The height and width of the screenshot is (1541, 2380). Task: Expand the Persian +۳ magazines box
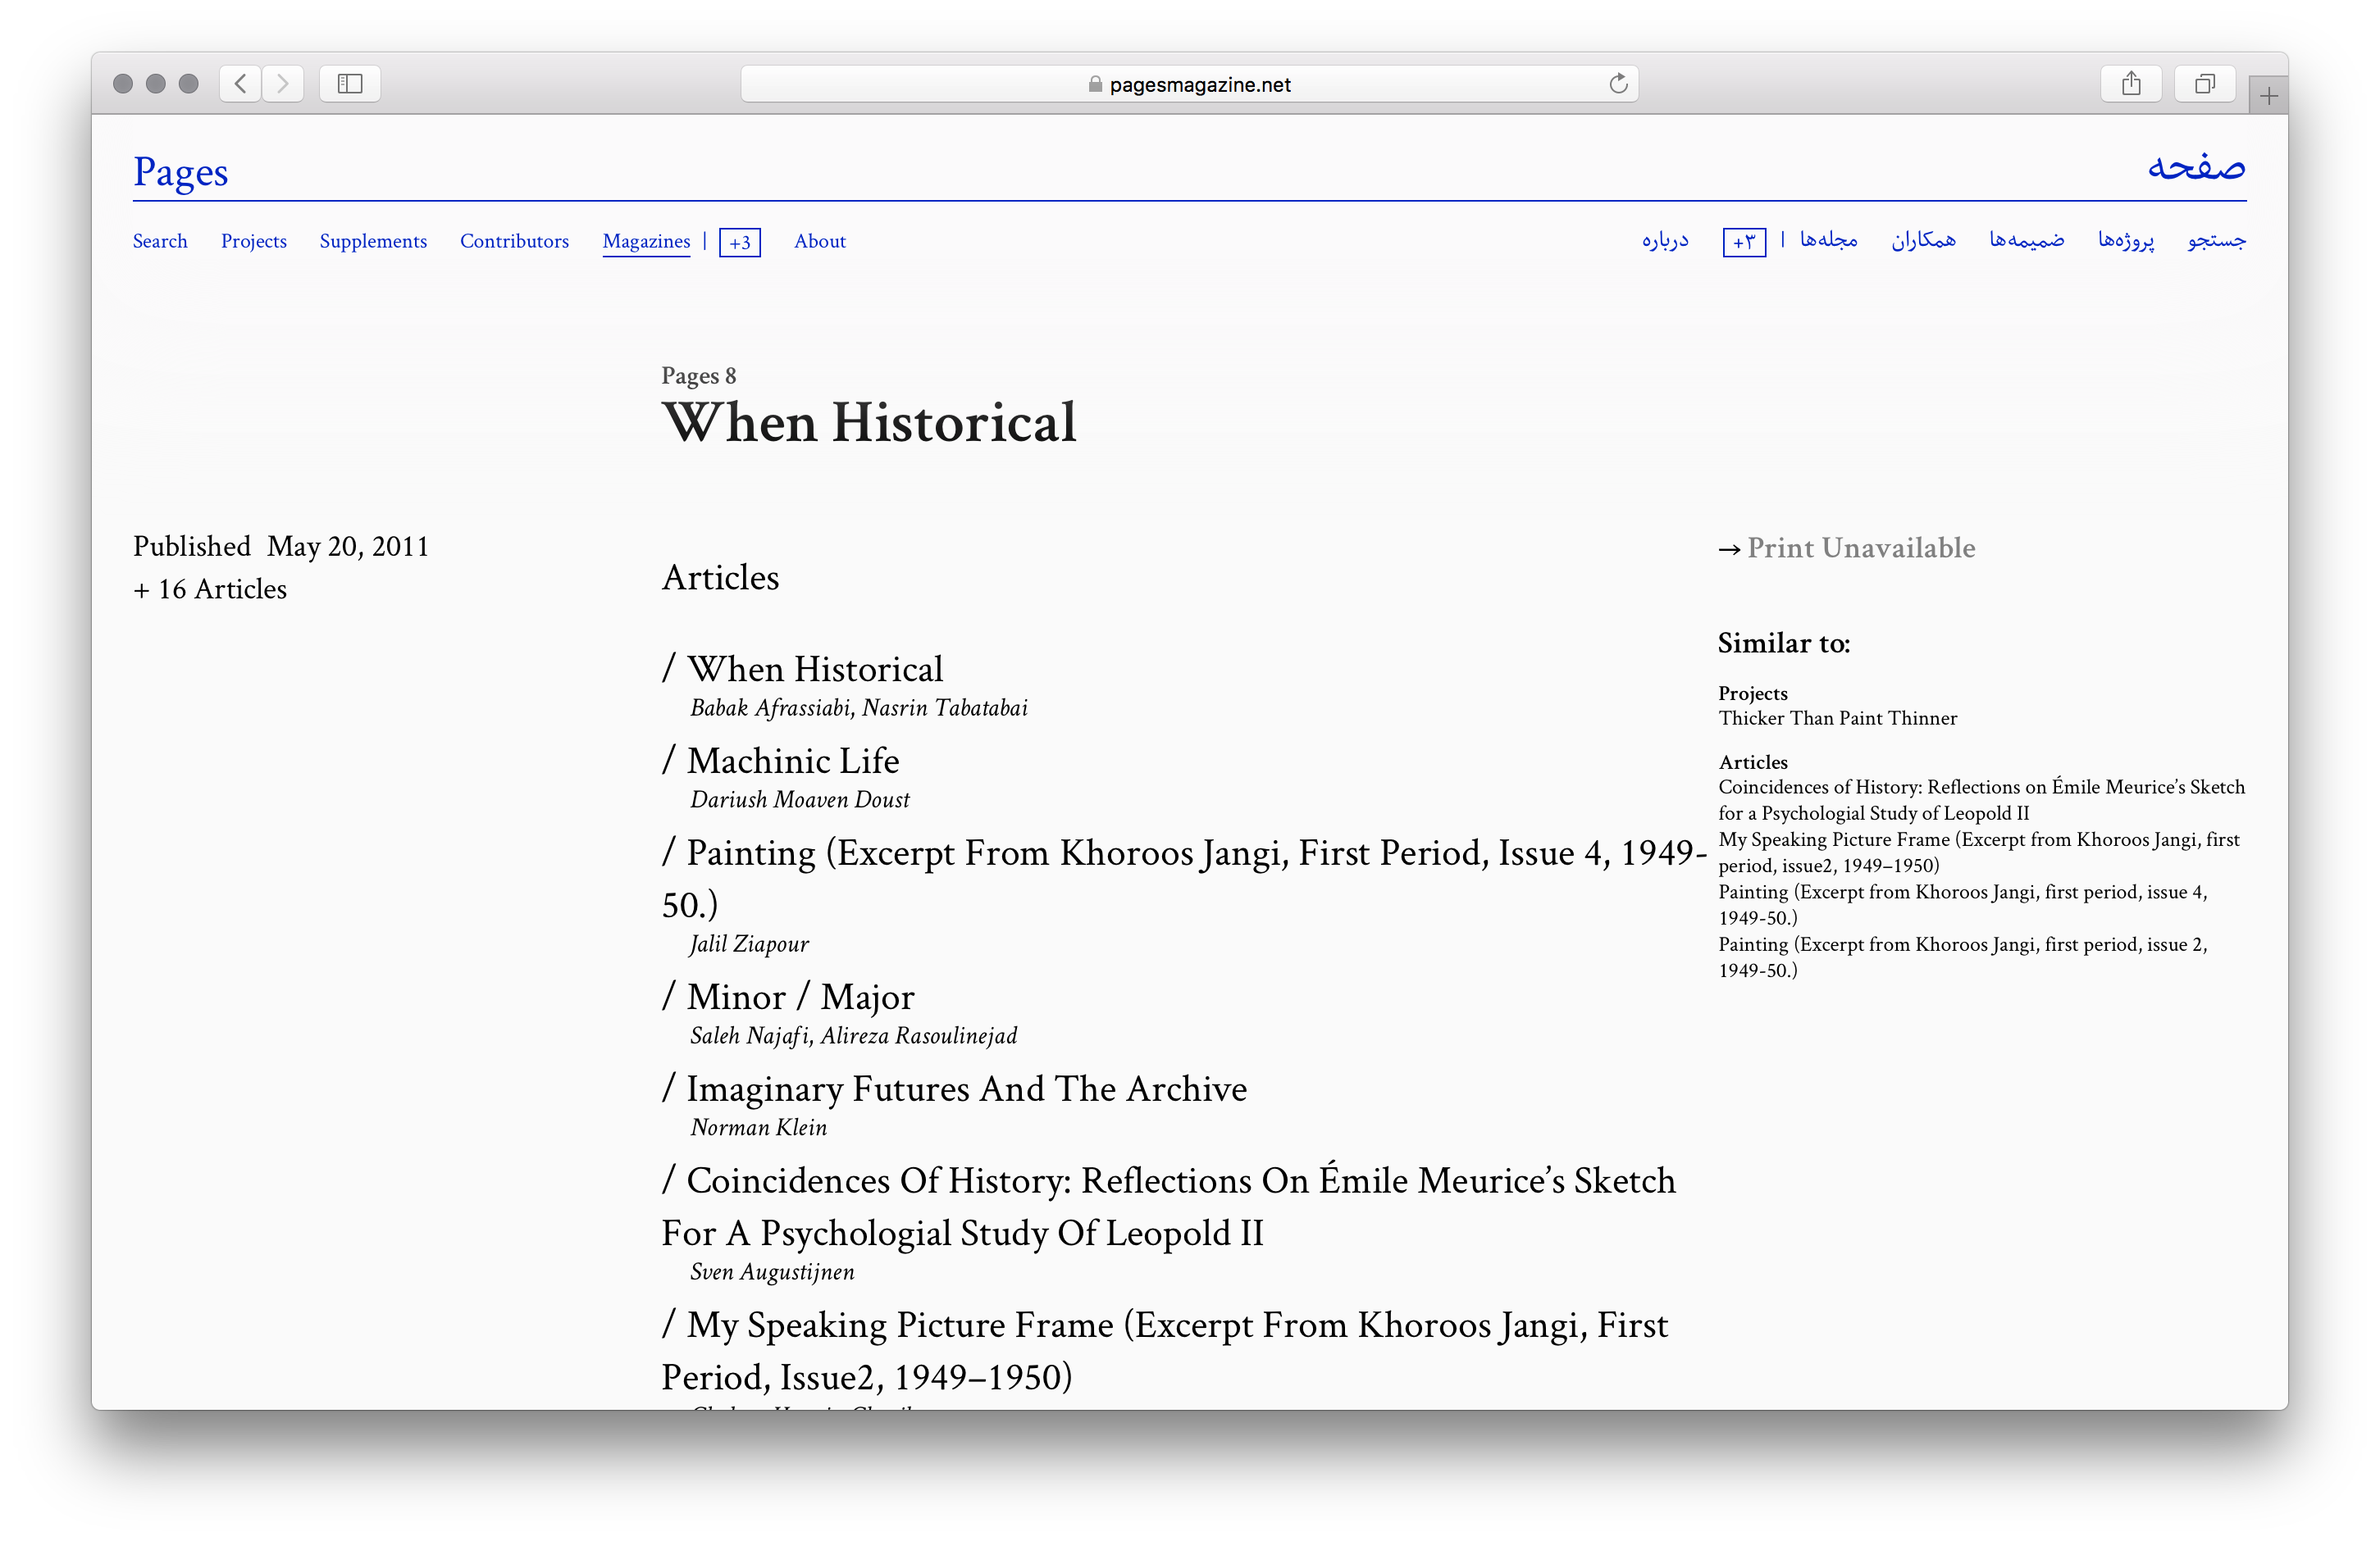pyautogui.click(x=1744, y=243)
